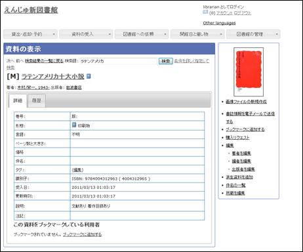303x252 pixels.
Task: Click the 識別子: row label
Action: pyautogui.click(x=22, y=178)
